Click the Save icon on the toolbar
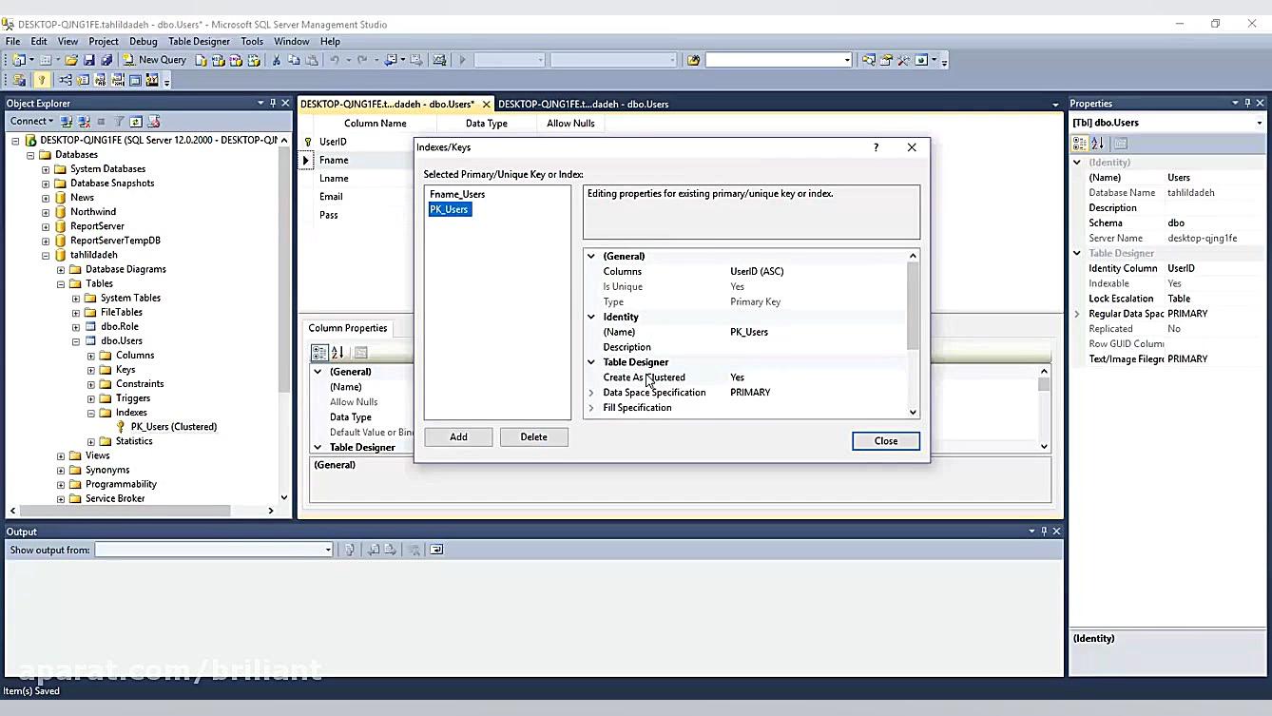Image resolution: width=1272 pixels, height=716 pixels. coord(87,60)
